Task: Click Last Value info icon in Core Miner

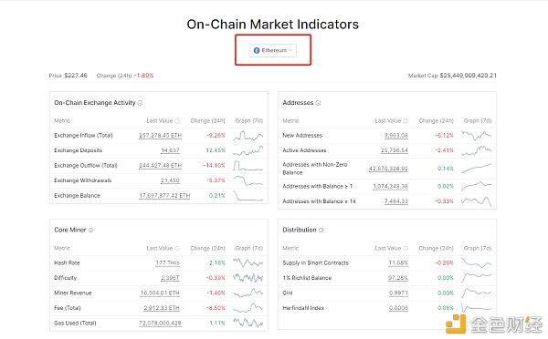Action: (177, 248)
